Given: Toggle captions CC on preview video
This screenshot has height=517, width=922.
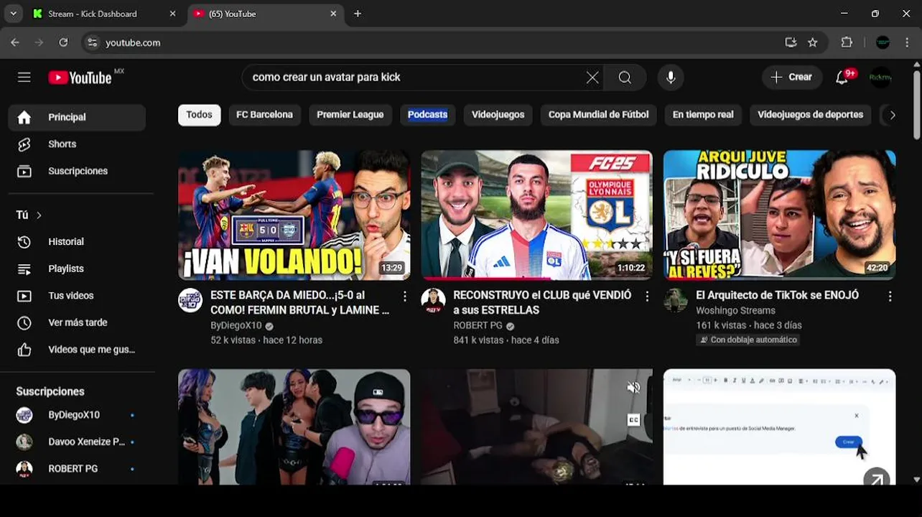Looking at the screenshot, I should (633, 420).
